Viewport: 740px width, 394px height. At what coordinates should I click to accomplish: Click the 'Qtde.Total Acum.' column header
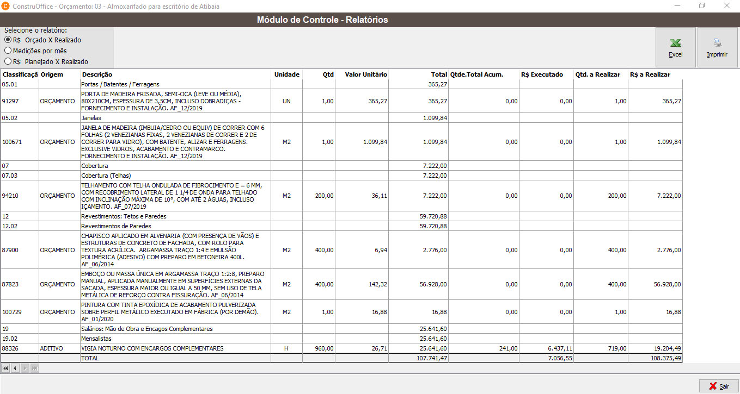pyautogui.click(x=484, y=74)
